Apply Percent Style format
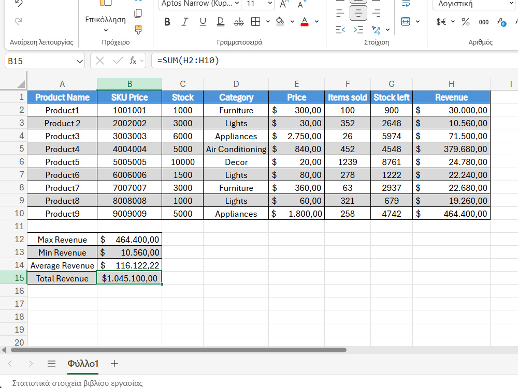 tap(466, 22)
